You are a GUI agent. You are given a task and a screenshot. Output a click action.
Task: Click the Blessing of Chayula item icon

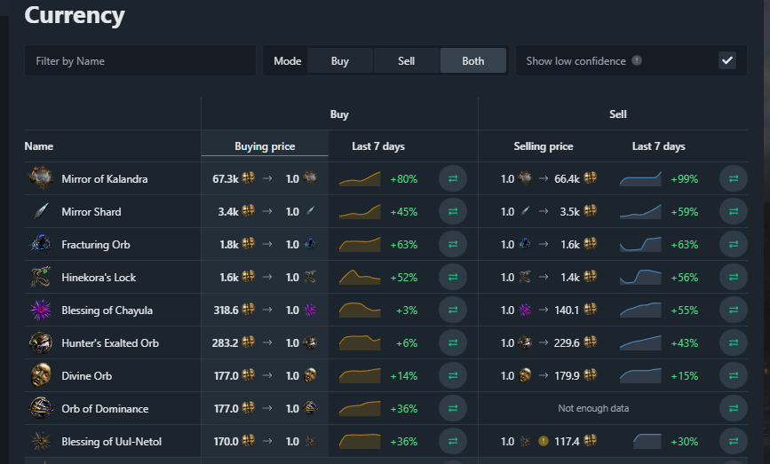pyautogui.click(x=40, y=310)
